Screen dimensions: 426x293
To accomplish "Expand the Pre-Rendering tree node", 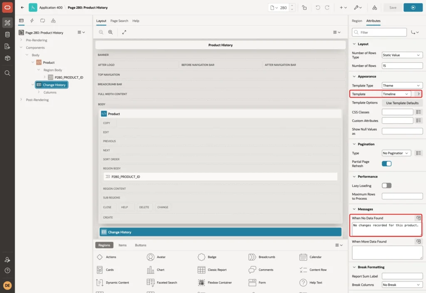I will (x=21, y=40).
